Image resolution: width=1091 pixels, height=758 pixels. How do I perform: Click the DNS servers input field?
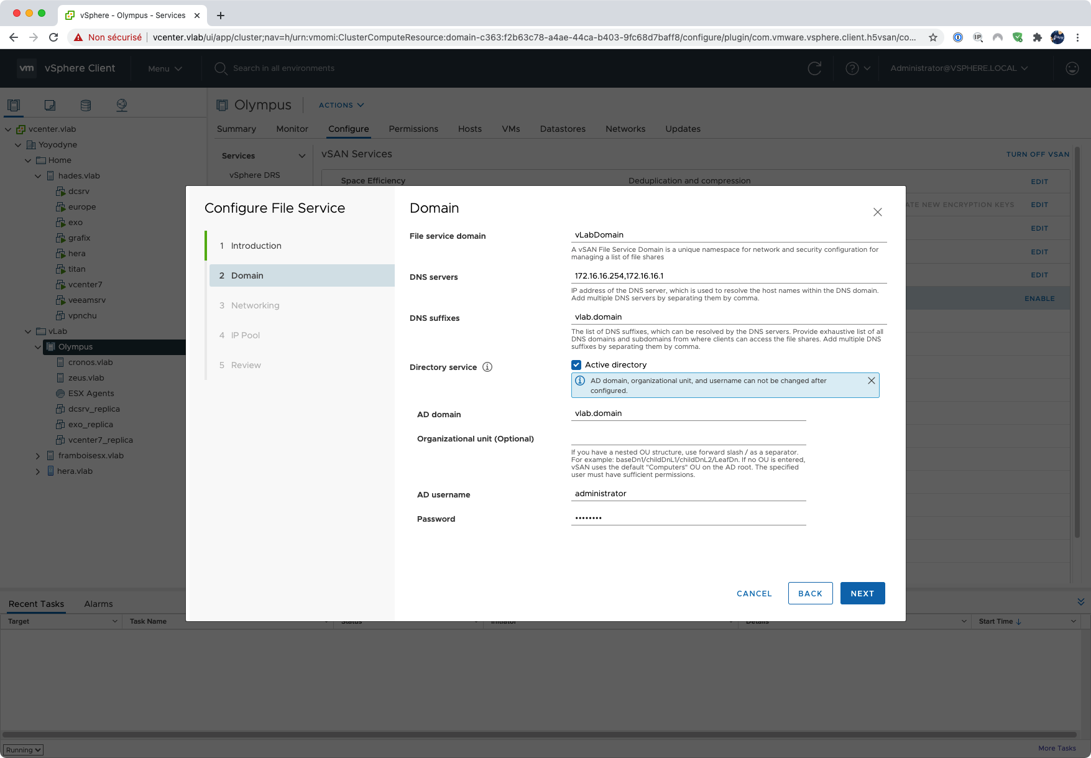[729, 275]
